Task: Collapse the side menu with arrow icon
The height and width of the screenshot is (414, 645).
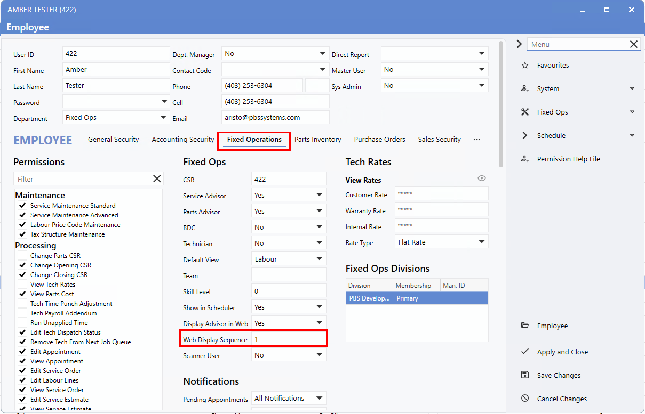Action: 519,45
